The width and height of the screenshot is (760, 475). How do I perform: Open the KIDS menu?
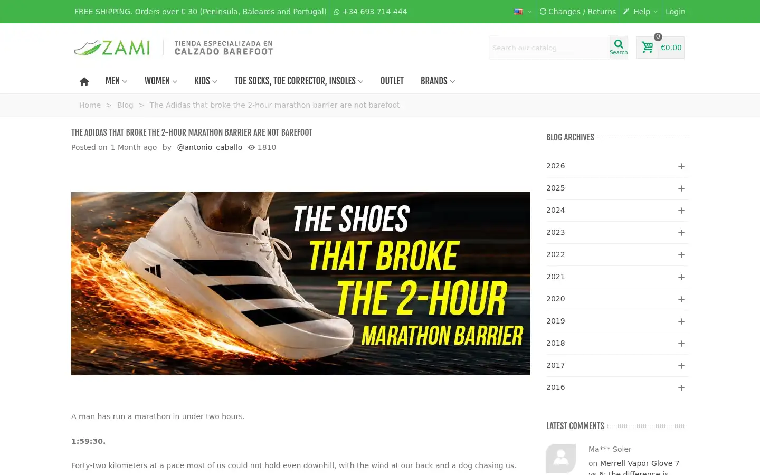[x=206, y=81]
